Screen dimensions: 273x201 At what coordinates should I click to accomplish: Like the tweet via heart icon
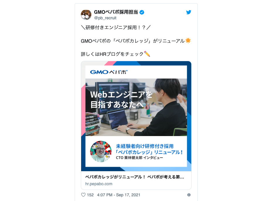click(x=83, y=195)
